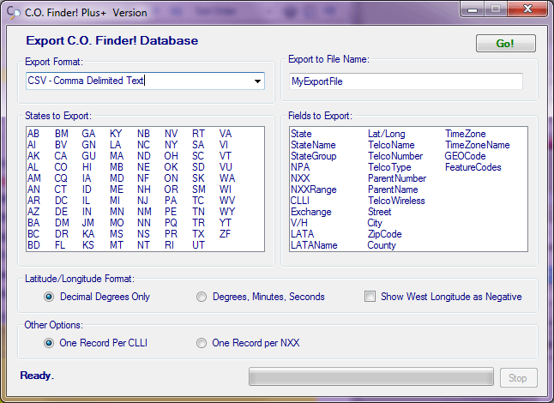Select the Street field

coord(379,212)
